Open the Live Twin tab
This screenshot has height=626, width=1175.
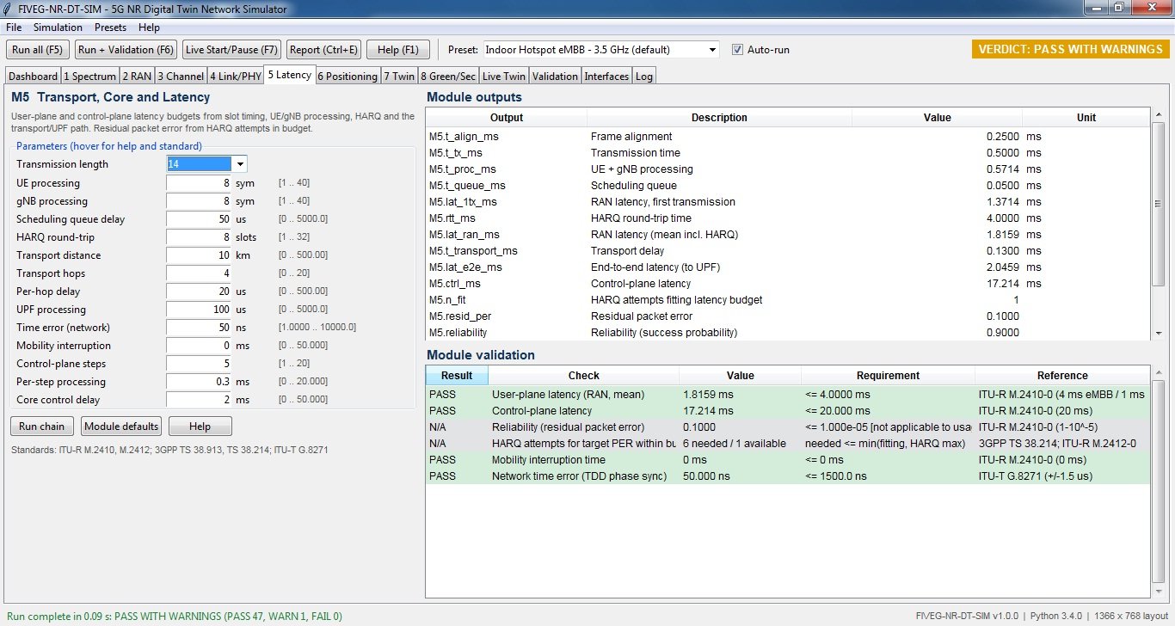pyautogui.click(x=503, y=76)
